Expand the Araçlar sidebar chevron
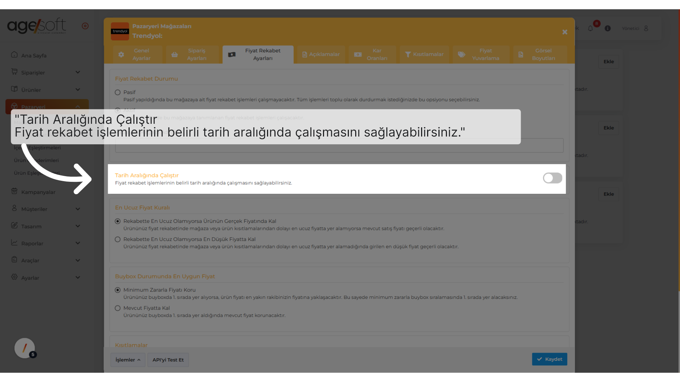680x382 pixels. 78,260
